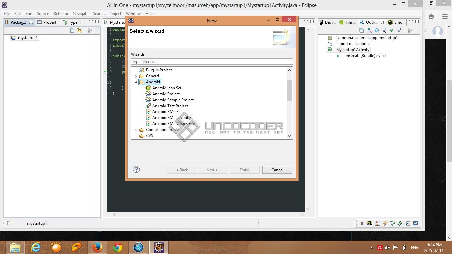Open the Package Explorer view menu arrow

(97, 29)
